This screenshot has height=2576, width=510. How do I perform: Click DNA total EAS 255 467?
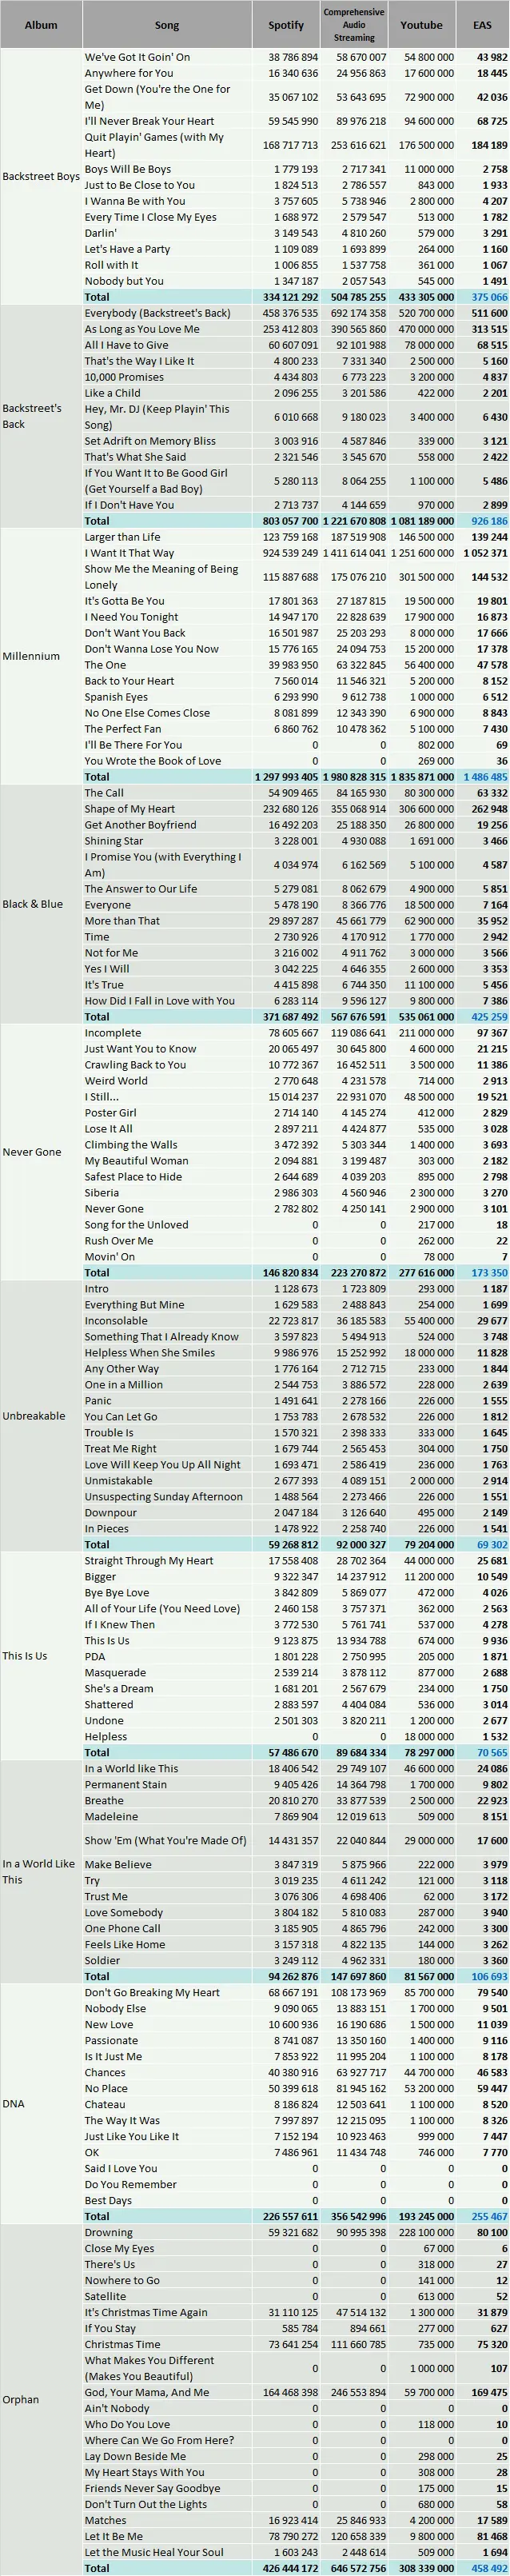[489, 2217]
